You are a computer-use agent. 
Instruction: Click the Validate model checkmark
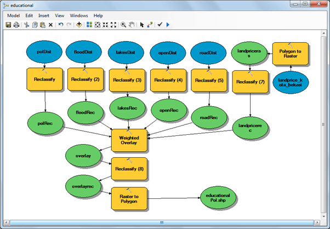click(160, 25)
